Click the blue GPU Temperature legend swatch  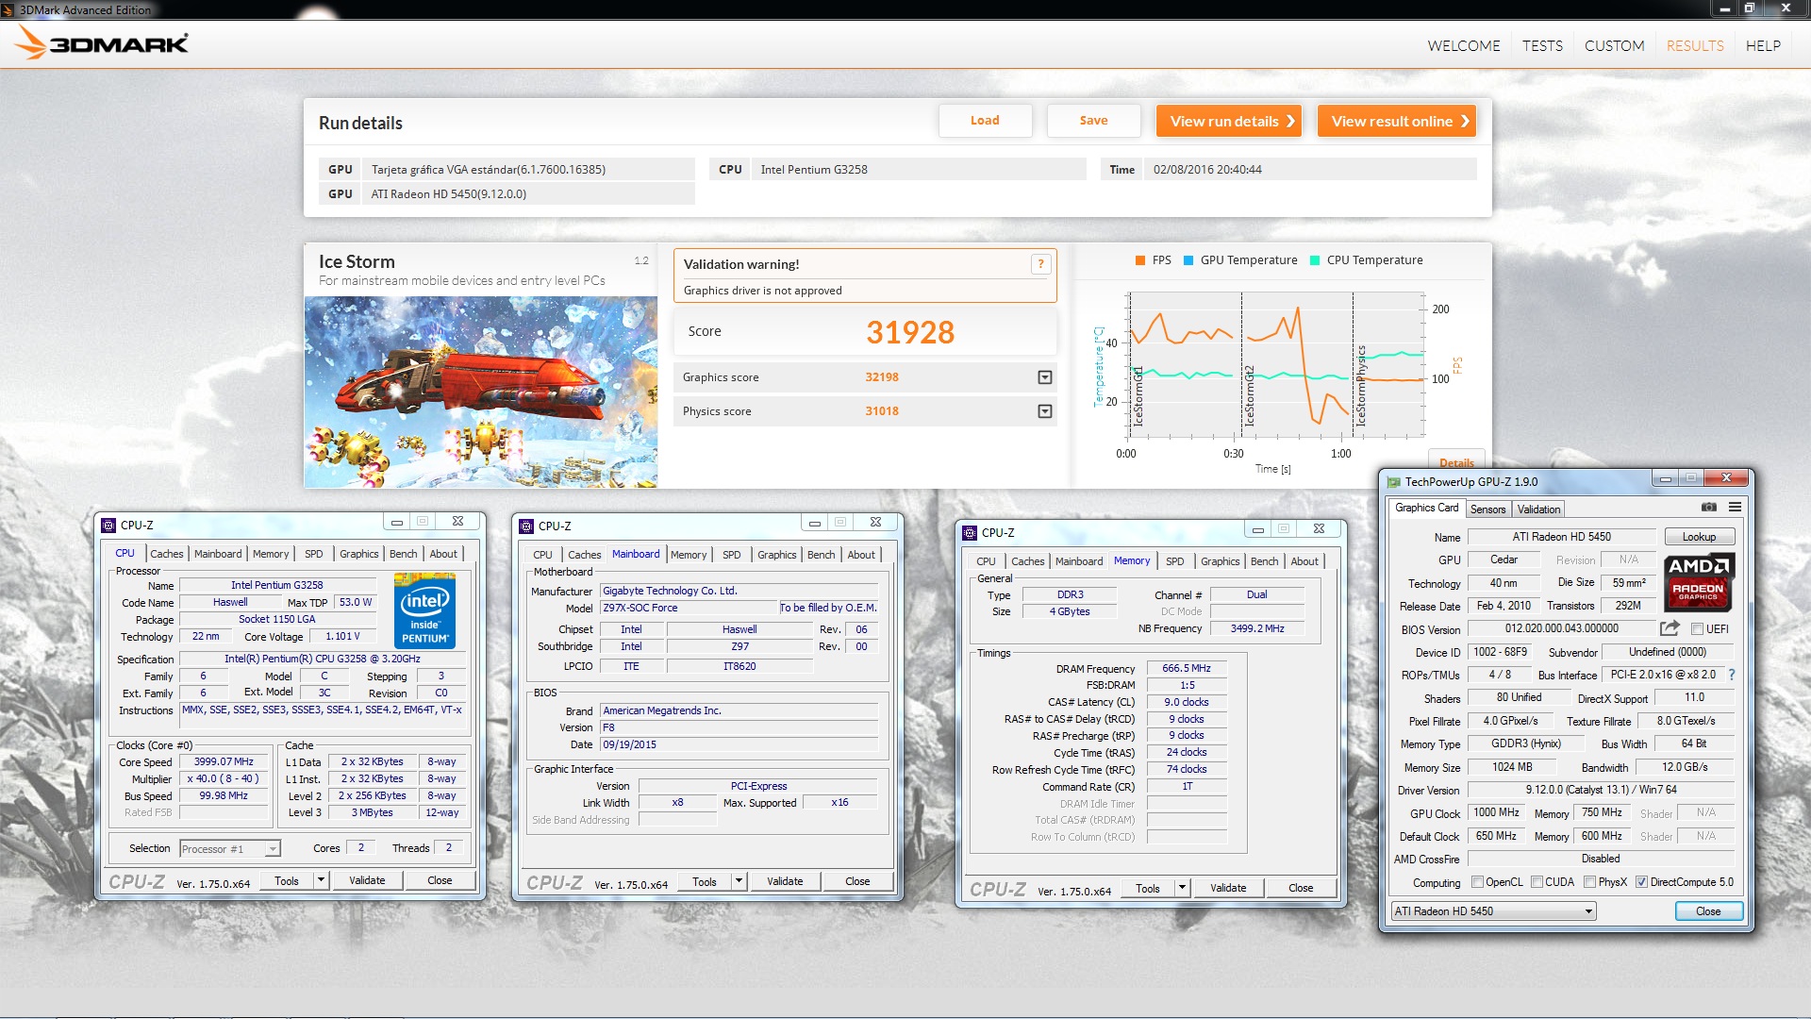[1188, 260]
